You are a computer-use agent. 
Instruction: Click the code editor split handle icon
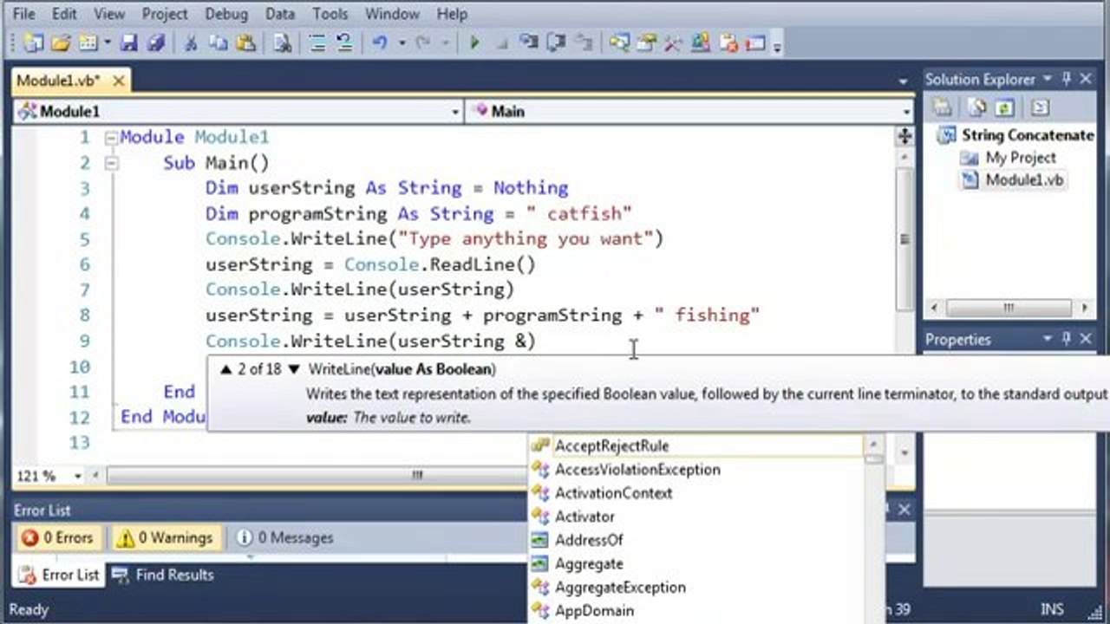tap(904, 136)
